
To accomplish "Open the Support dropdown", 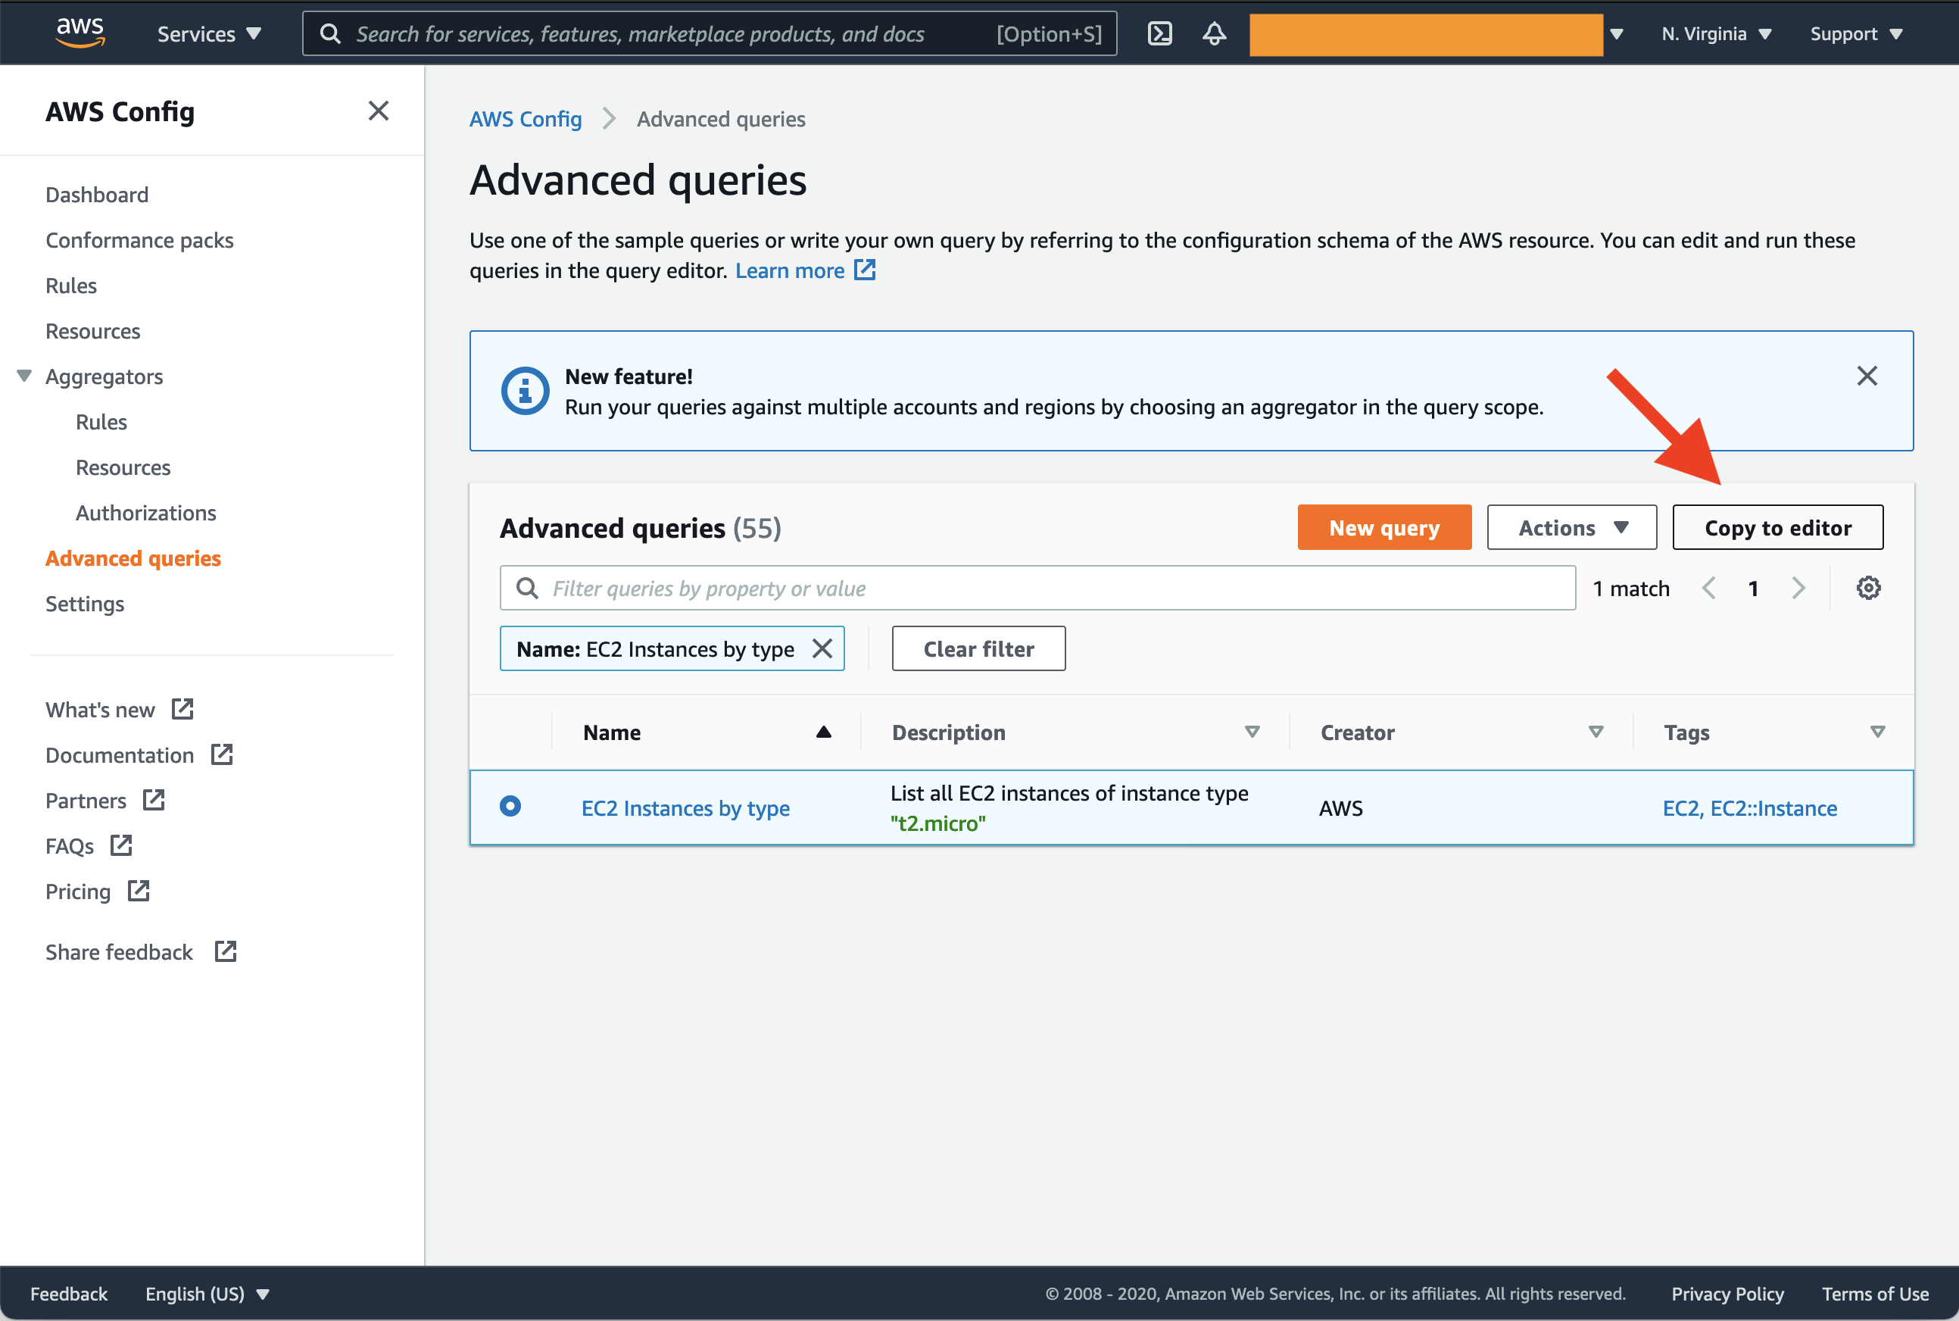I will point(1856,33).
